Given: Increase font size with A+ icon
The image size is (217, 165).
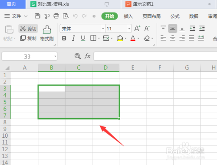Looking at the screenshot, I should pos(137,29).
